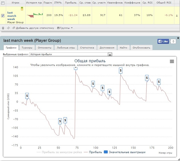Open the chart hamburger export menu
This screenshot has height=161, width=180.
coord(172,61)
